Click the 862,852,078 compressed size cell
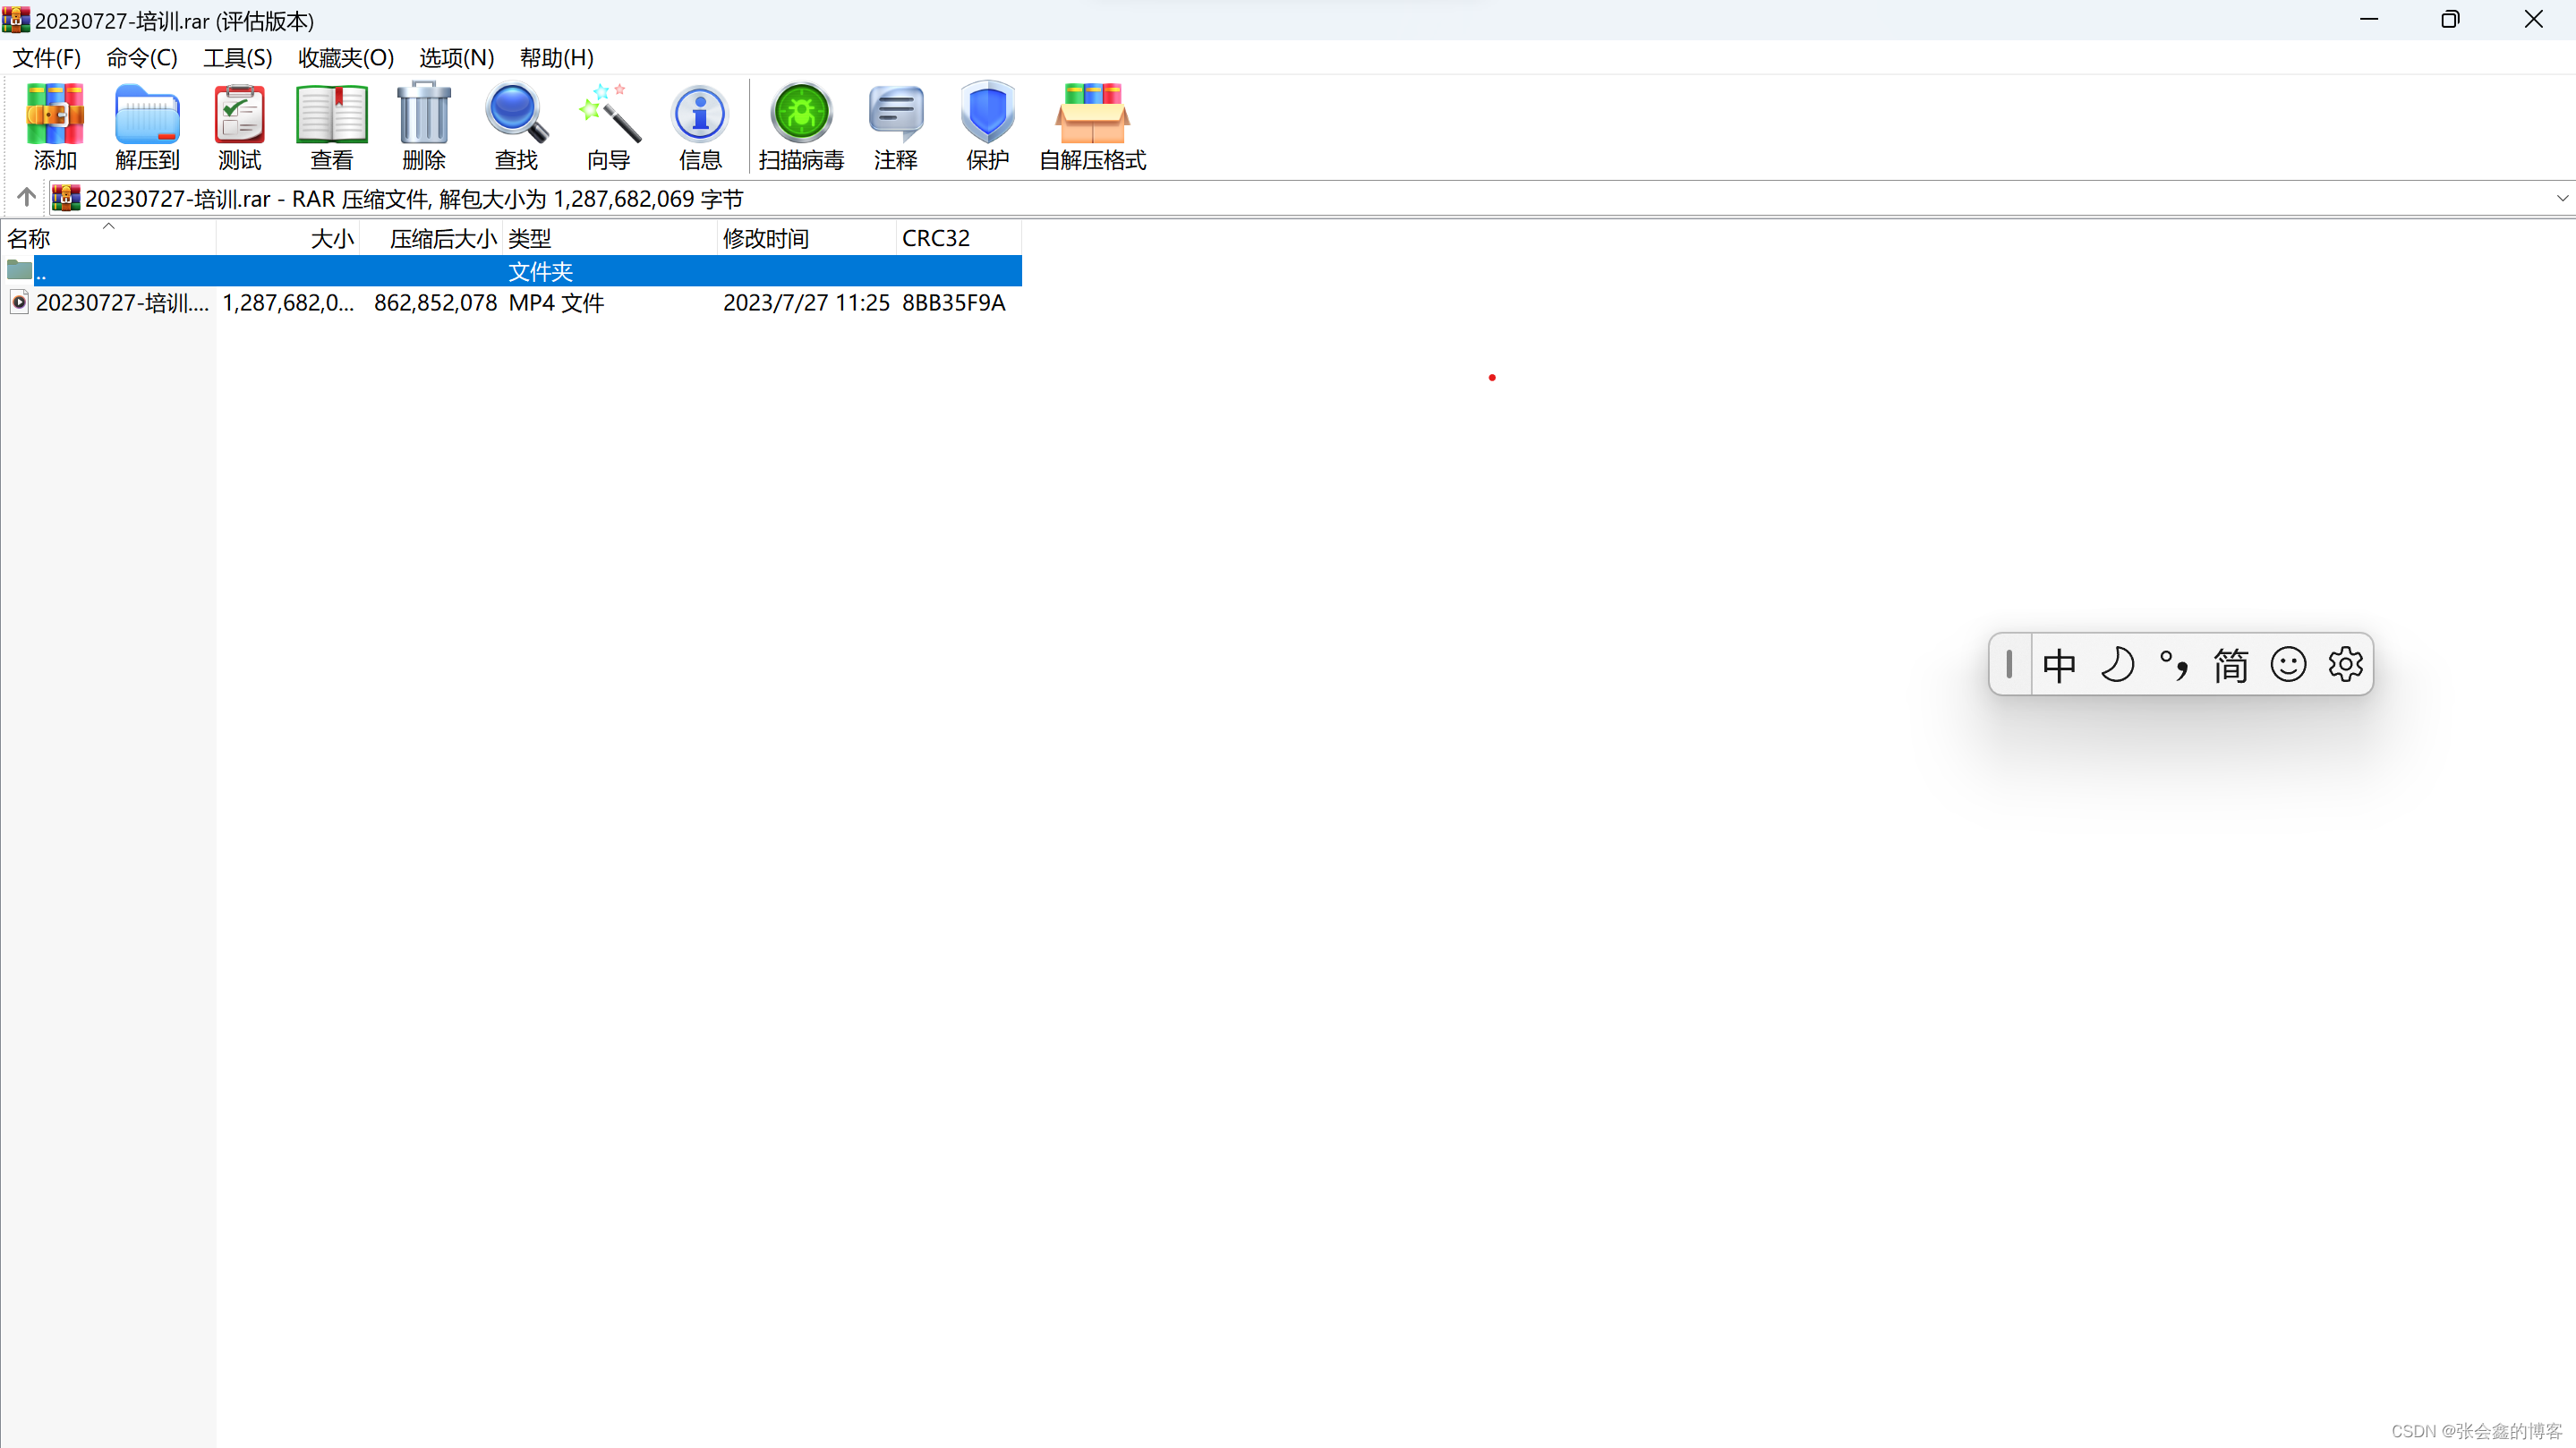 pos(435,302)
